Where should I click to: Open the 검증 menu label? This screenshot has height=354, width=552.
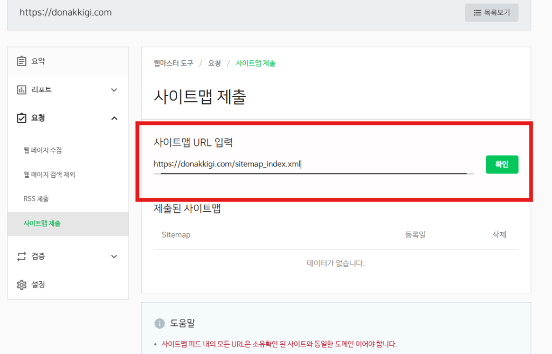tap(38, 256)
